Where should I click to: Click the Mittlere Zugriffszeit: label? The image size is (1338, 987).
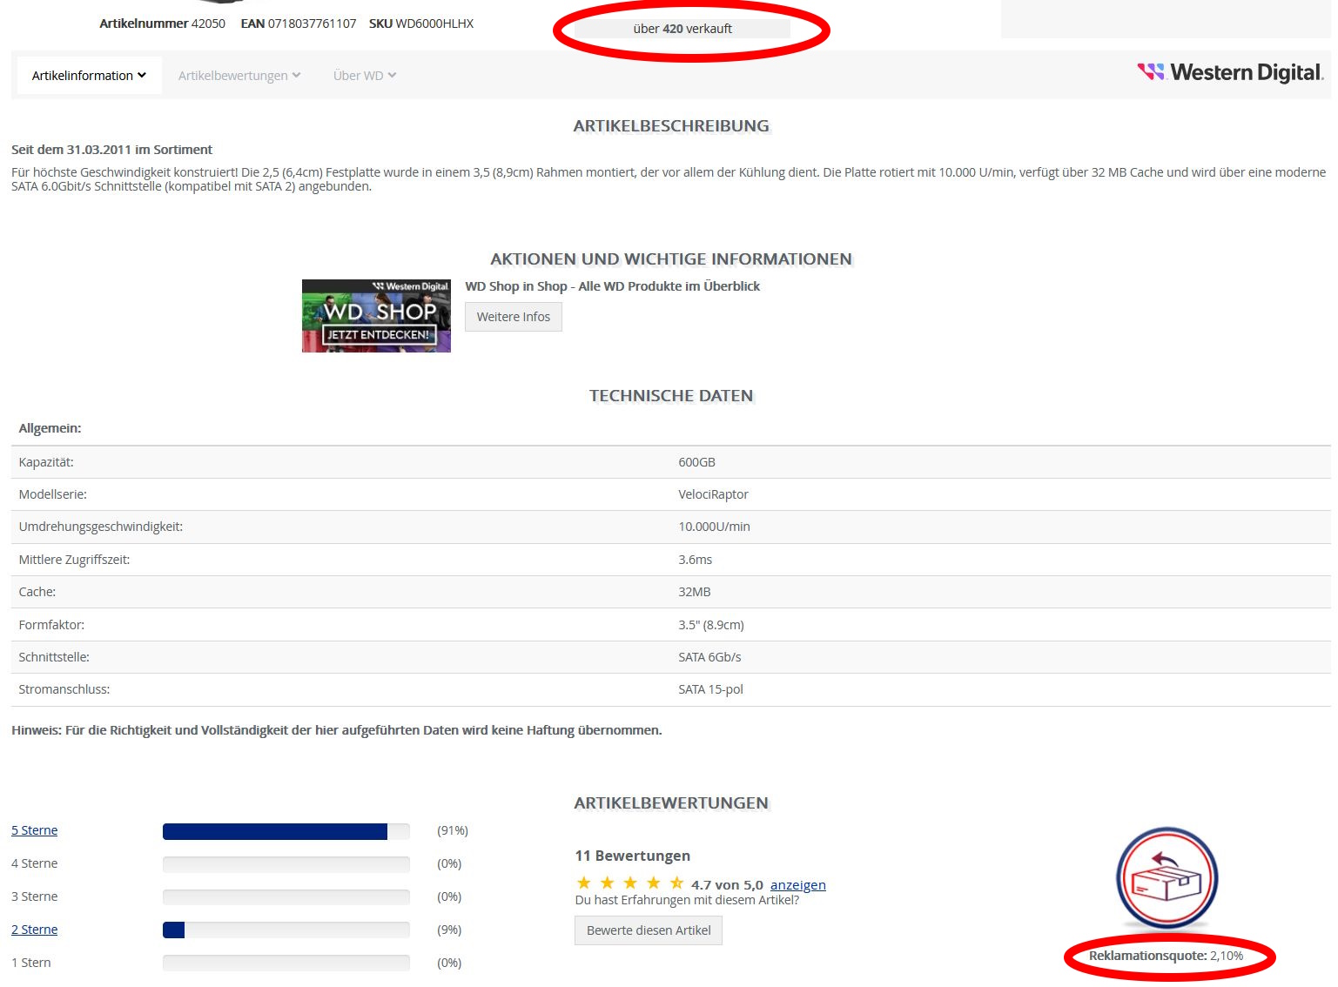[x=74, y=560]
